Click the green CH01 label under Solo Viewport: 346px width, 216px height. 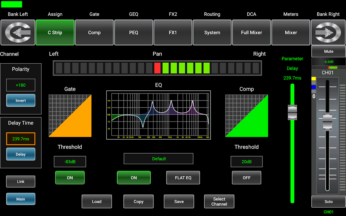click(328, 212)
